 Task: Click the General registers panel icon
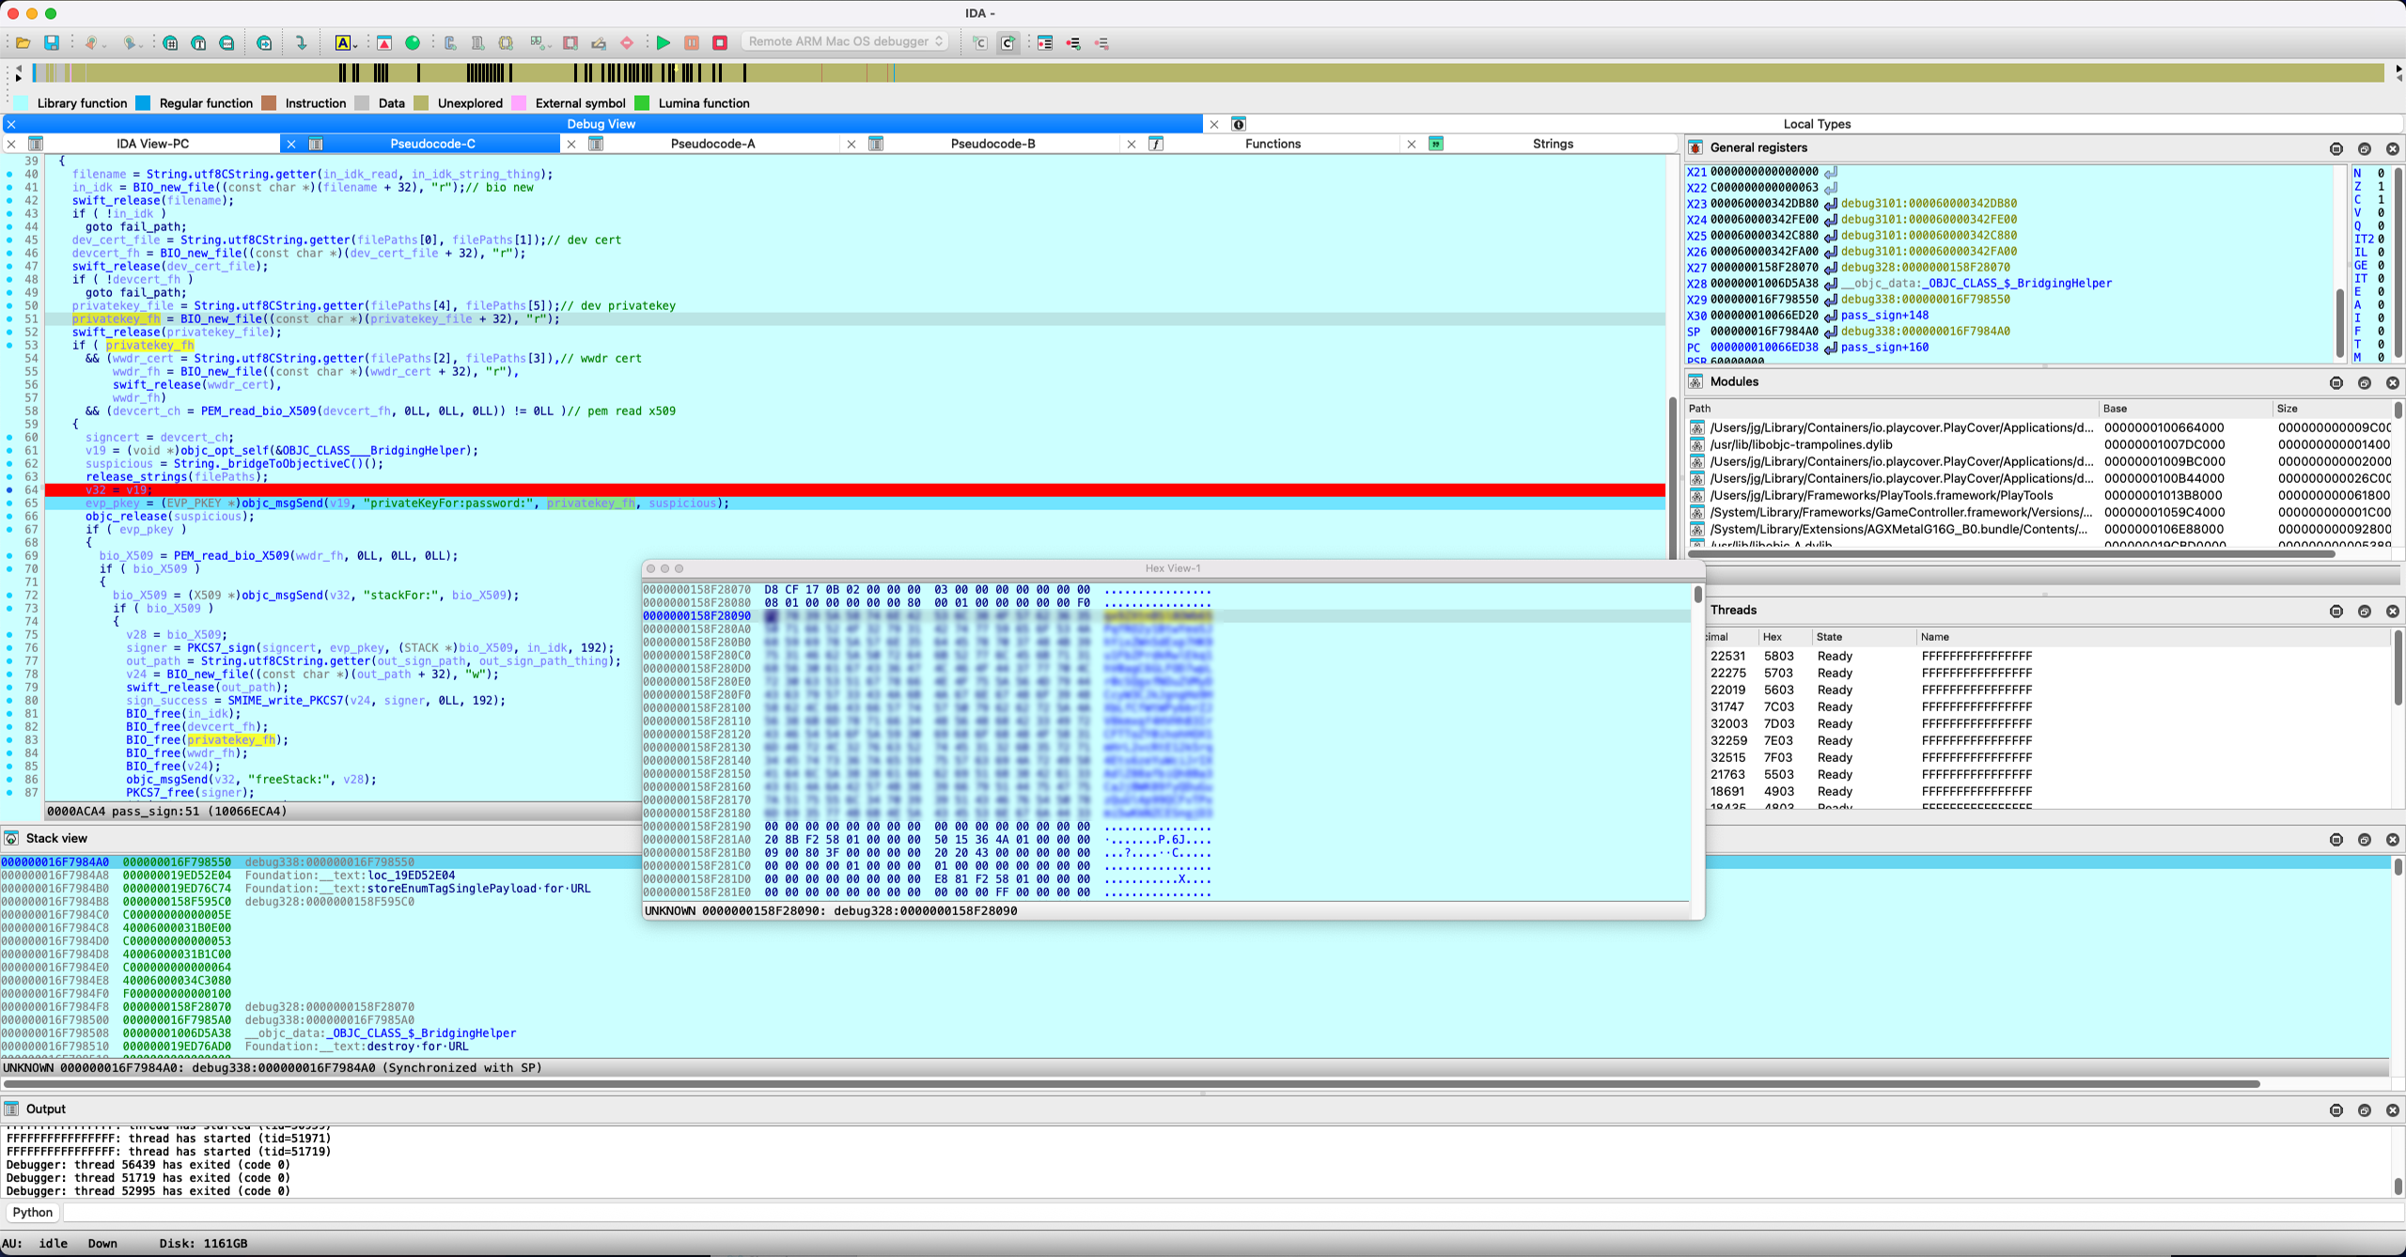(x=1695, y=147)
